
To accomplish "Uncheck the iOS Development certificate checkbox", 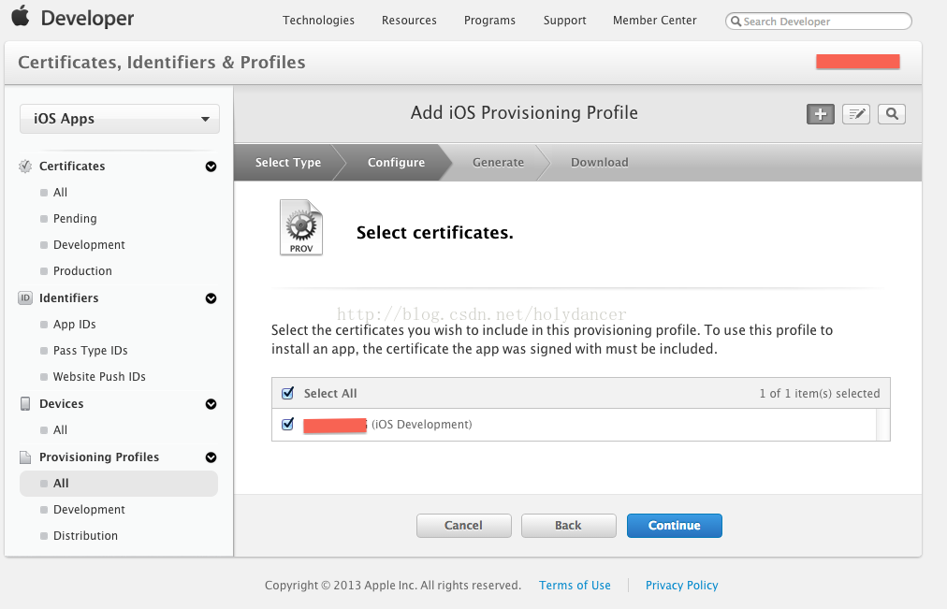I will click(288, 424).
